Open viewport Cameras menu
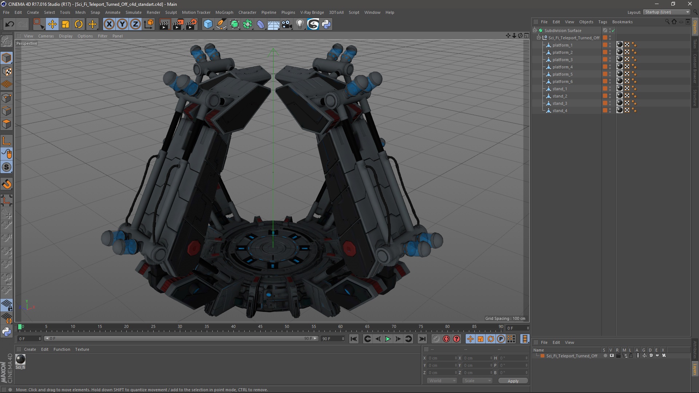This screenshot has width=699, height=393. click(x=46, y=36)
